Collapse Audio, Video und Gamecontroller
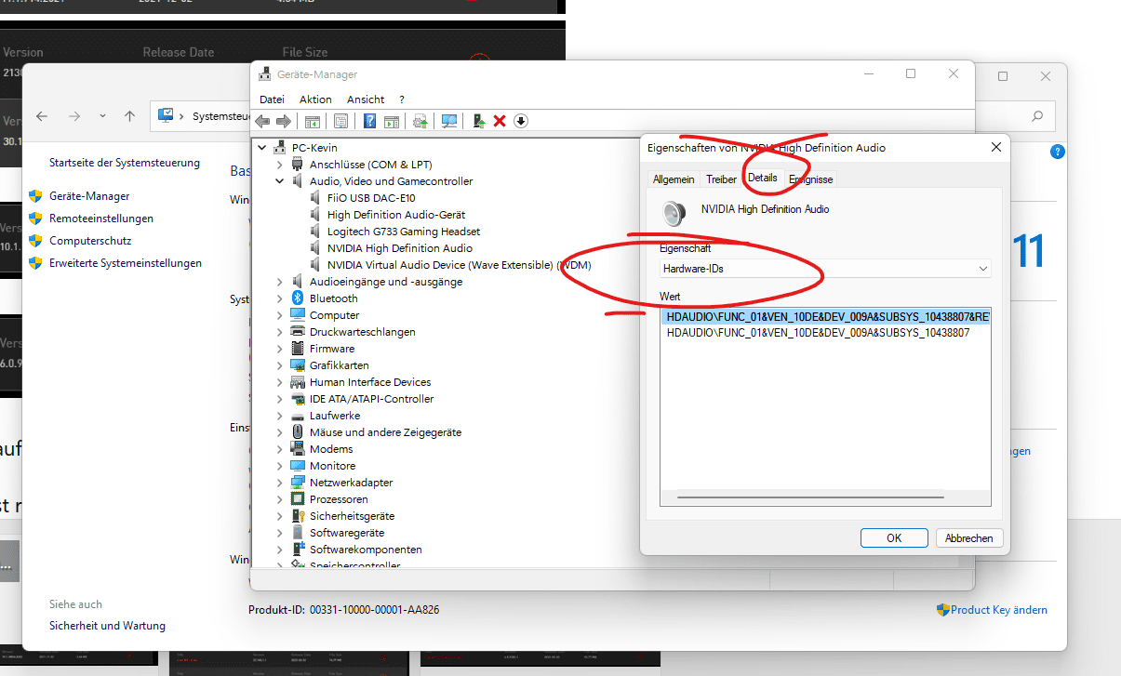This screenshot has width=1121, height=676. [280, 181]
